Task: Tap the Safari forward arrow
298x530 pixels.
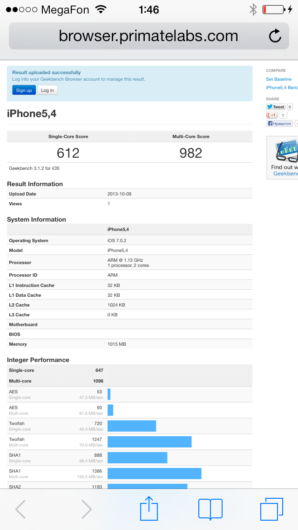Action: (86, 509)
